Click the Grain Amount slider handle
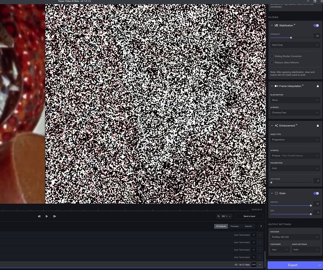This screenshot has width=323, height=270. coord(310,205)
